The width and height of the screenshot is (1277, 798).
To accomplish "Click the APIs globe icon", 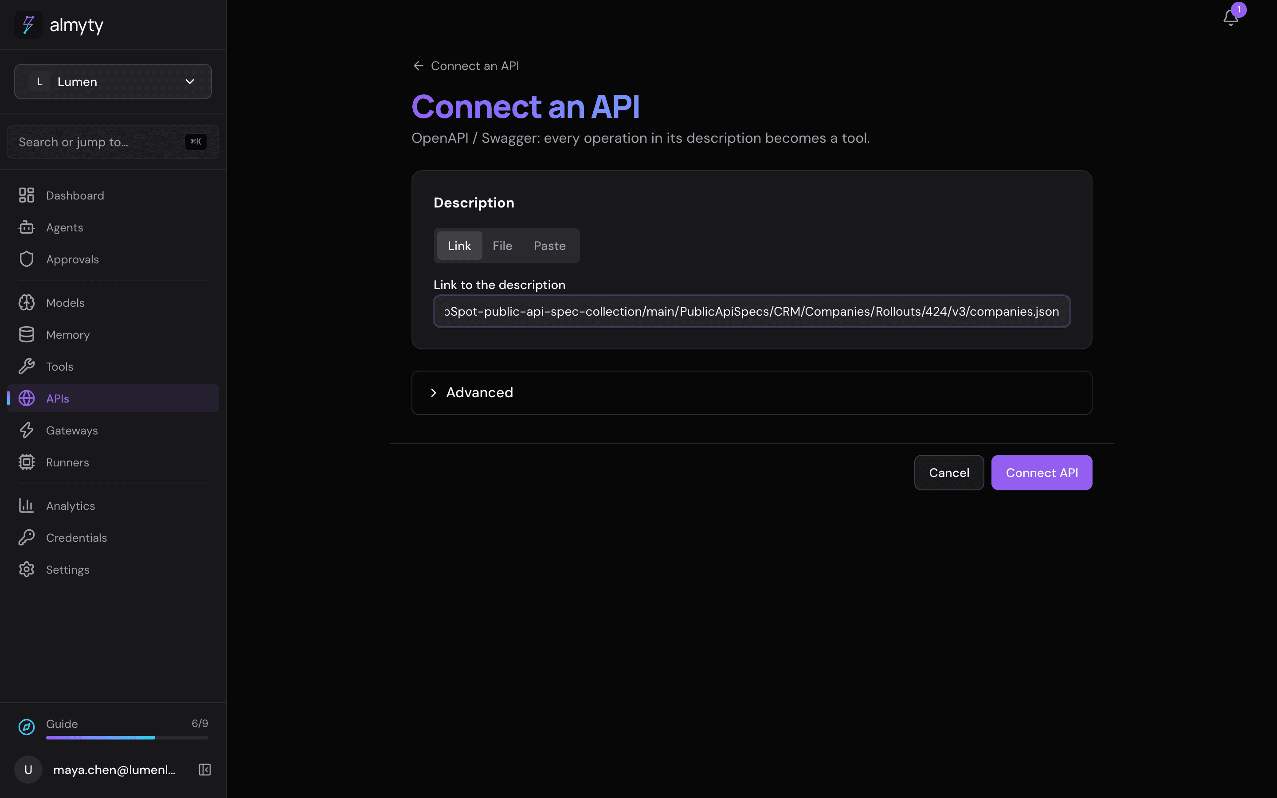I will pos(27,399).
